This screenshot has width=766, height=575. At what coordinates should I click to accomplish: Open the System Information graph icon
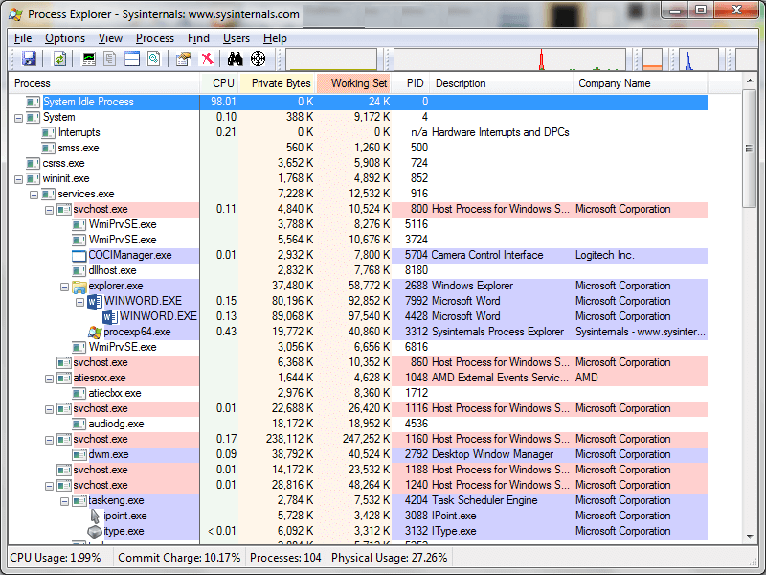click(89, 58)
